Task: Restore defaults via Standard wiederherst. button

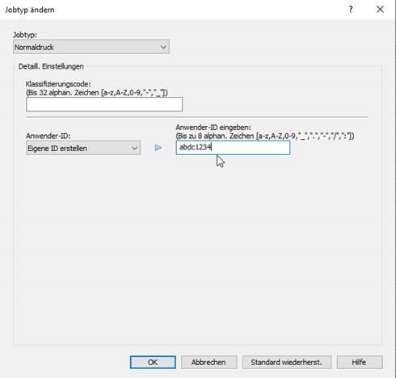Action: (x=287, y=362)
